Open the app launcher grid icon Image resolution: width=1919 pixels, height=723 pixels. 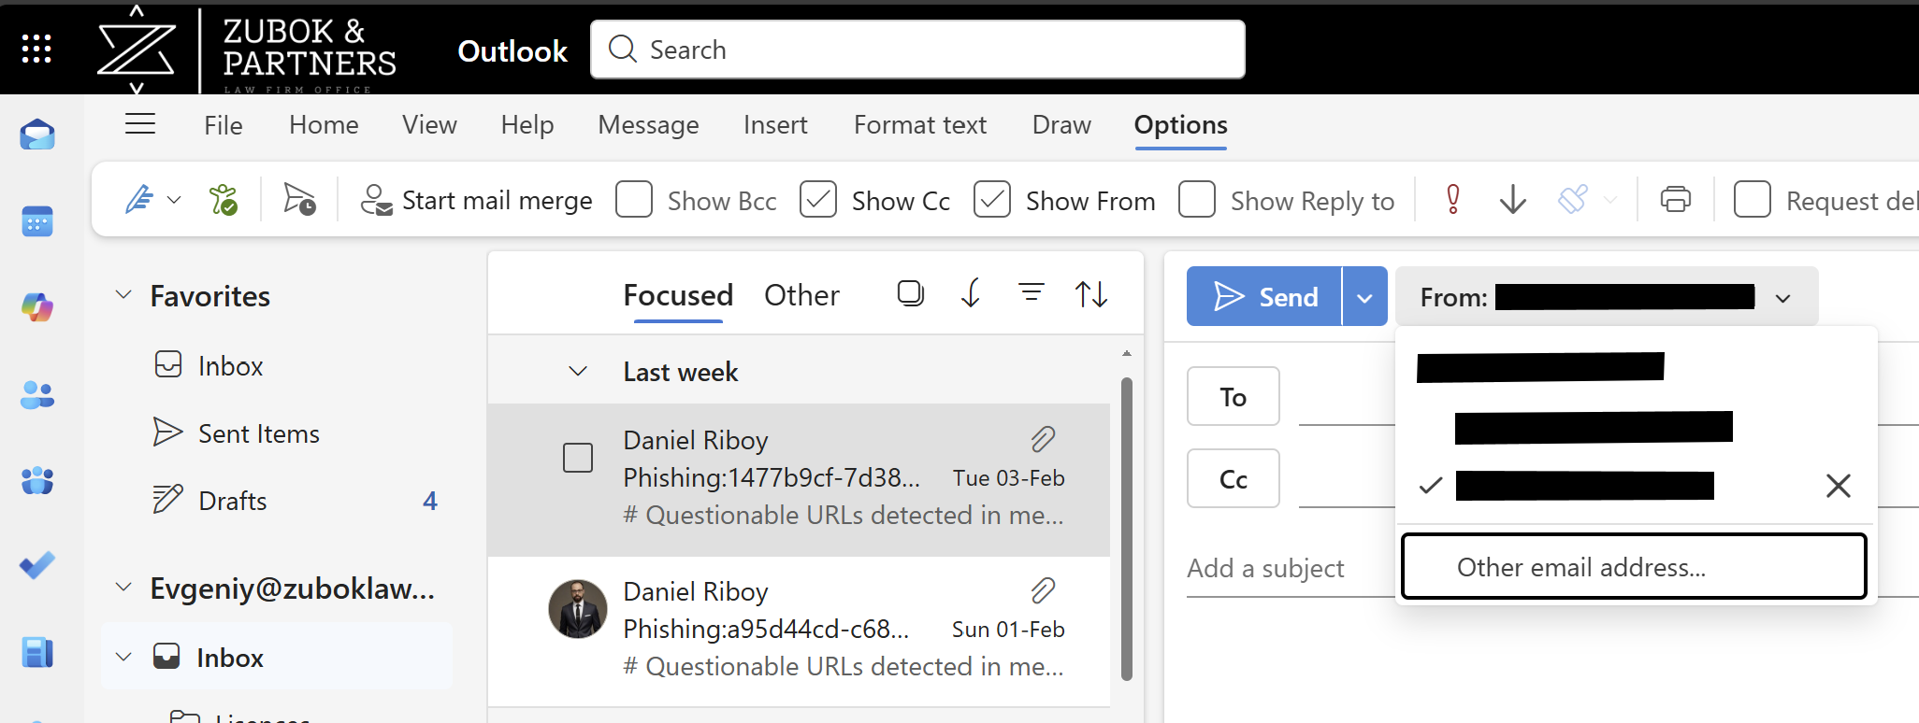pyautogui.click(x=36, y=49)
